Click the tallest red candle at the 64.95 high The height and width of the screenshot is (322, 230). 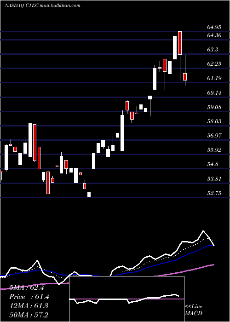pyautogui.click(x=180, y=56)
